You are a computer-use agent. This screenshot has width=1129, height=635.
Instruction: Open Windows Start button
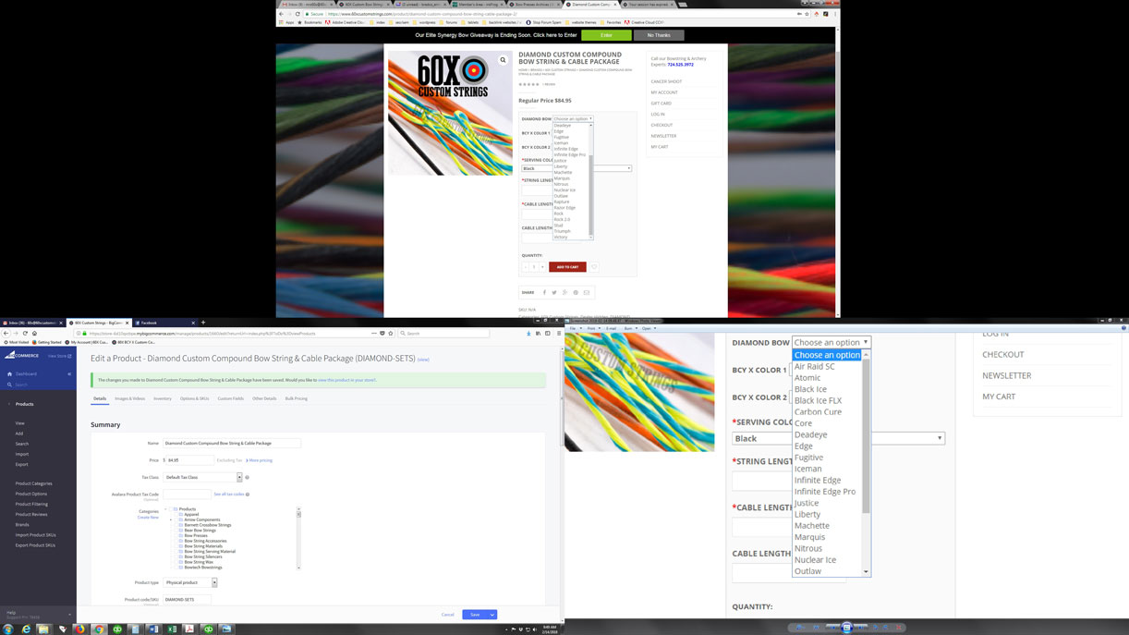tap(7, 629)
